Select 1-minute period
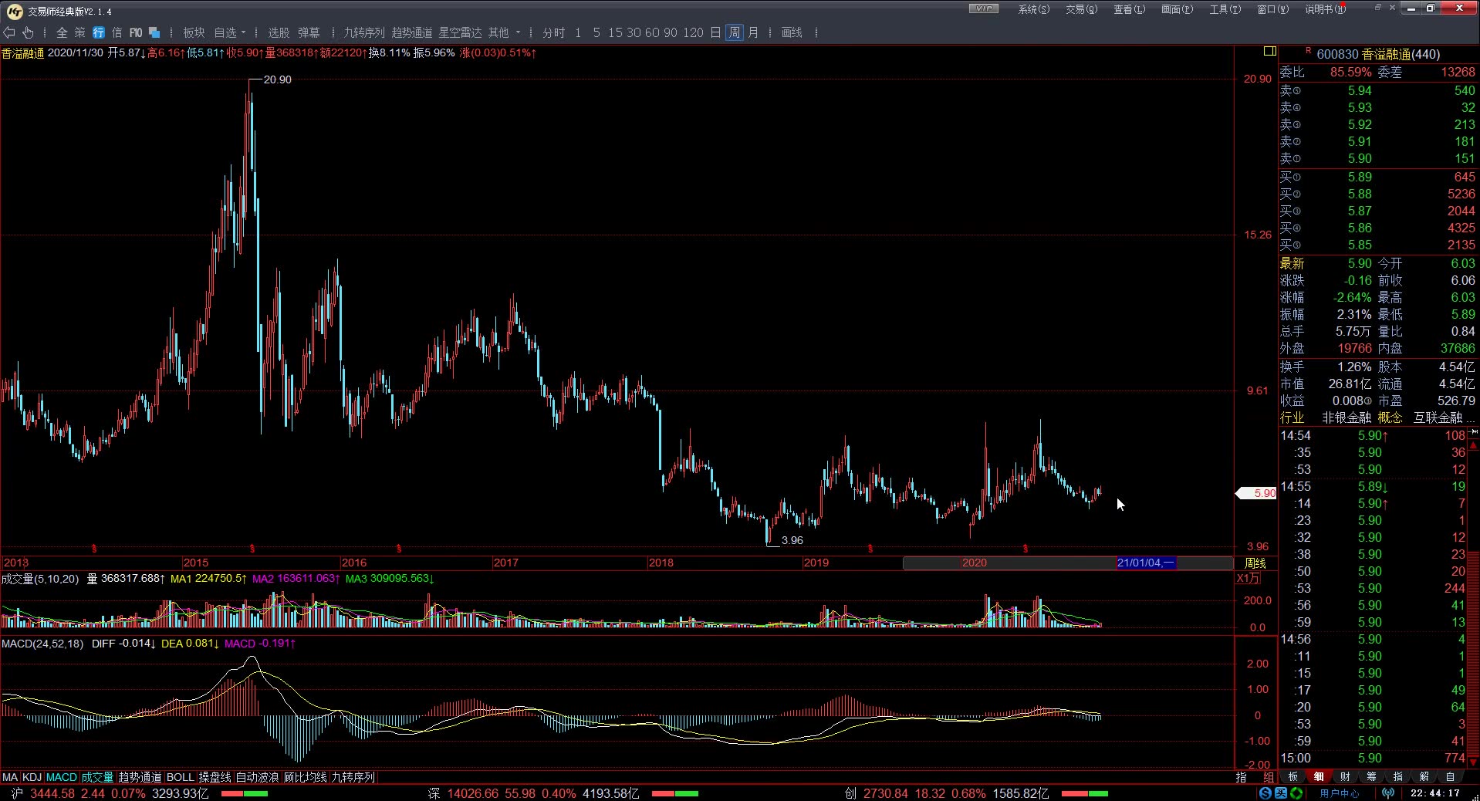This screenshot has width=1480, height=801. [x=578, y=32]
